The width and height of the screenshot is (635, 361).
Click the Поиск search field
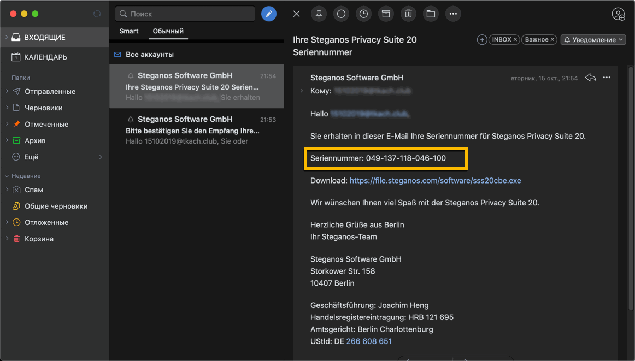pos(185,14)
